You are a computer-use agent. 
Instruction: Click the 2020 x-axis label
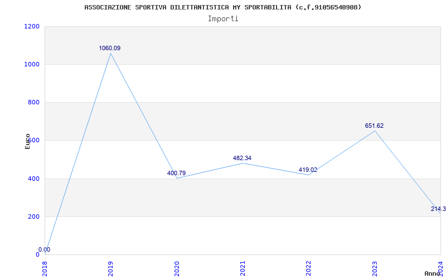[177, 269]
